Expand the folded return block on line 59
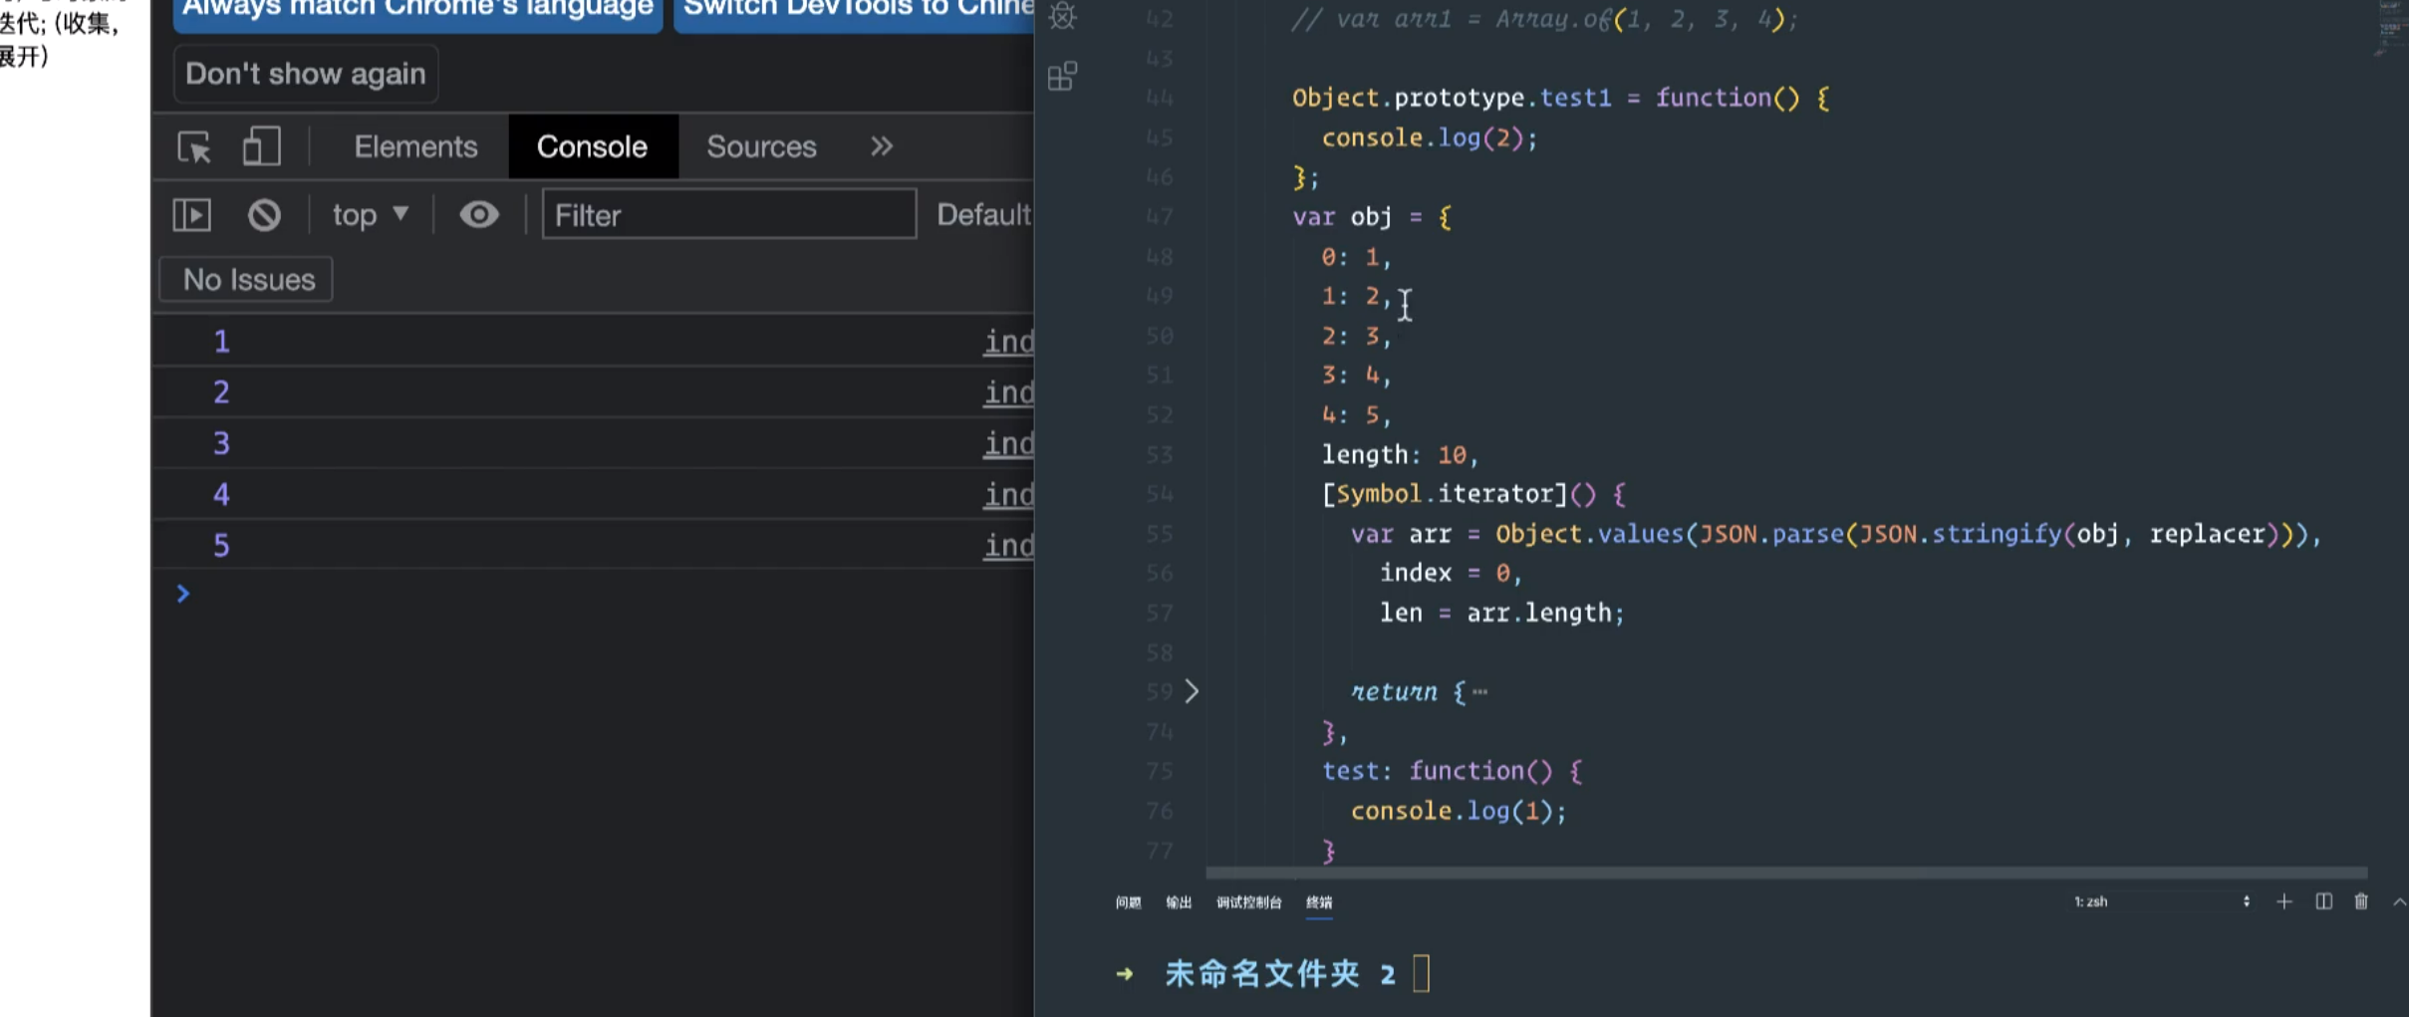This screenshot has height=1017, width=2409. [1192, 691]
